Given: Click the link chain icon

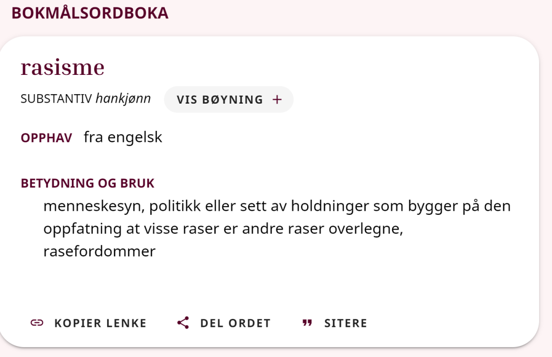Looking at the screenshot, I should [37, 323].
